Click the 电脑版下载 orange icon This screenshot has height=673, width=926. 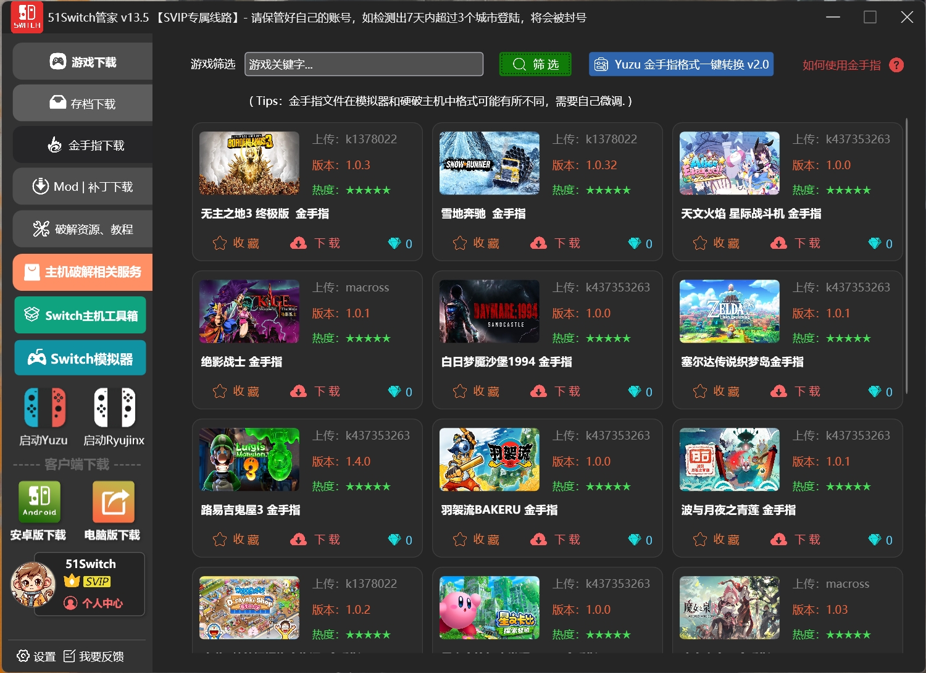113,501
